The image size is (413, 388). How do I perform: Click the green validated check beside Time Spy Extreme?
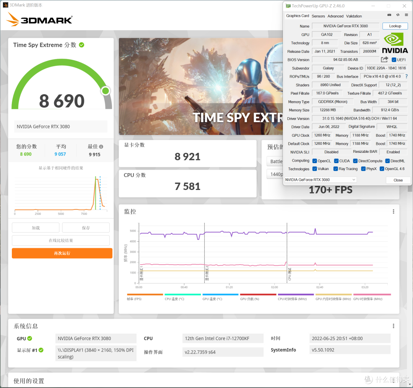tap(82, 45)
